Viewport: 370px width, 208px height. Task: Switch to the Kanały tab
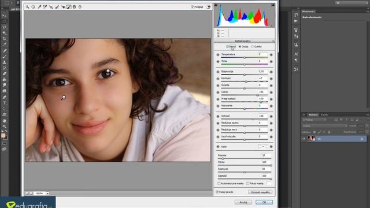pyautogui.click(x=324, y=115)
